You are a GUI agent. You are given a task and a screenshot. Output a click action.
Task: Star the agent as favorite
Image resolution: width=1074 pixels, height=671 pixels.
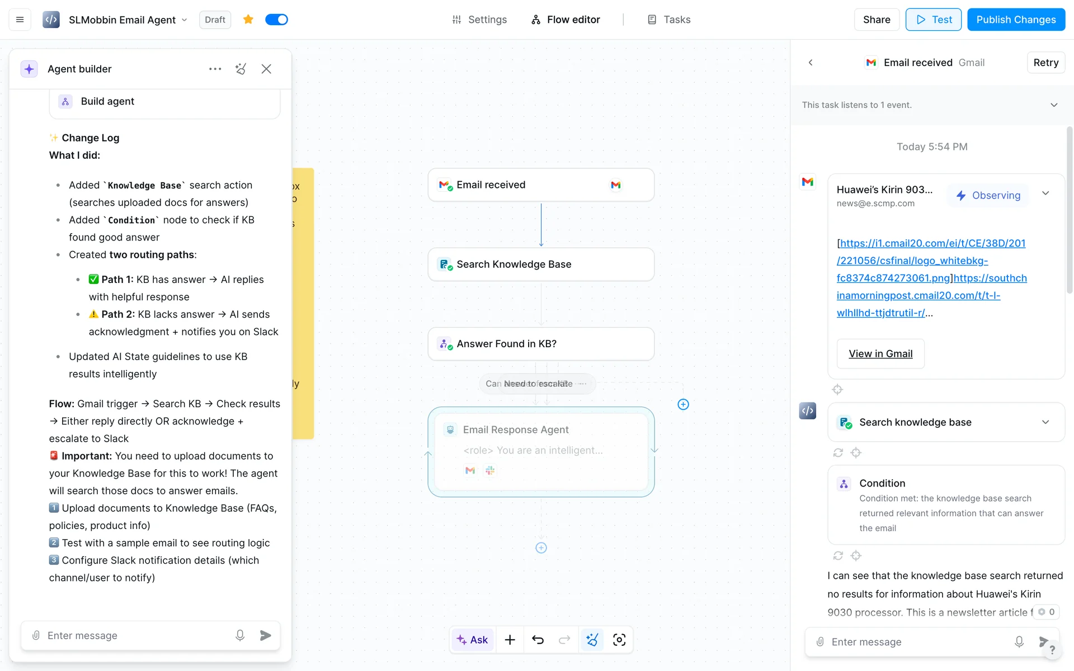point(248,20)
